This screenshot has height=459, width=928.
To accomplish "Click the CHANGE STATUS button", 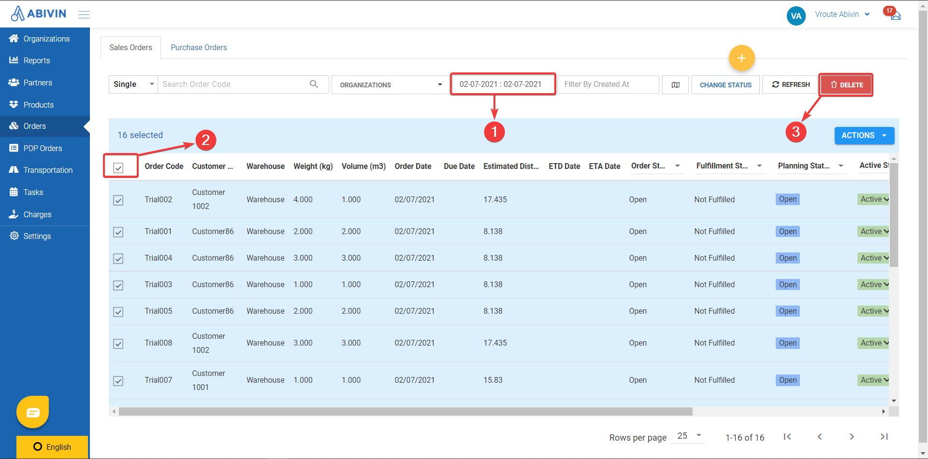I will [725, 85].
